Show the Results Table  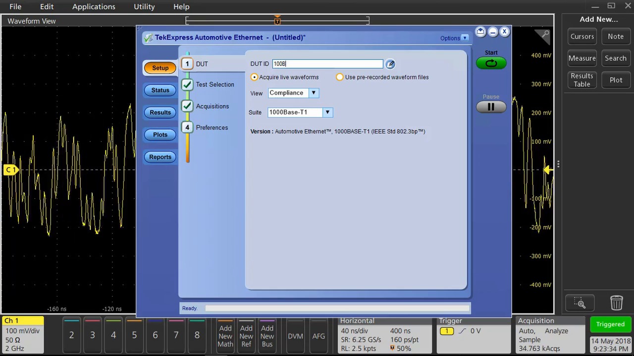[x=581, y=80]
